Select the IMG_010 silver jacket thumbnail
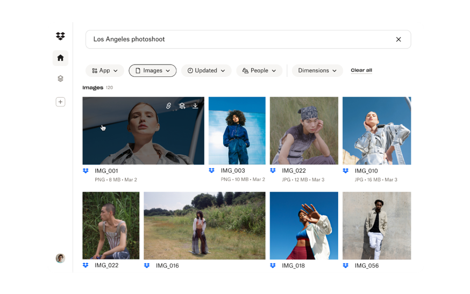Screen dimensions: 470x294 [376, 131]
